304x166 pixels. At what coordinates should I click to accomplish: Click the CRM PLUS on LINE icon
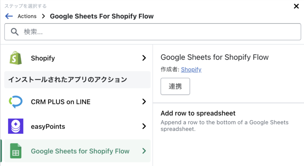pyautogui.click(x=16, y=102)
